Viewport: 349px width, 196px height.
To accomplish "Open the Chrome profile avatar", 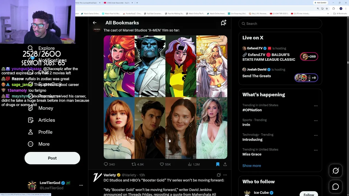I will tap(341, 9).
